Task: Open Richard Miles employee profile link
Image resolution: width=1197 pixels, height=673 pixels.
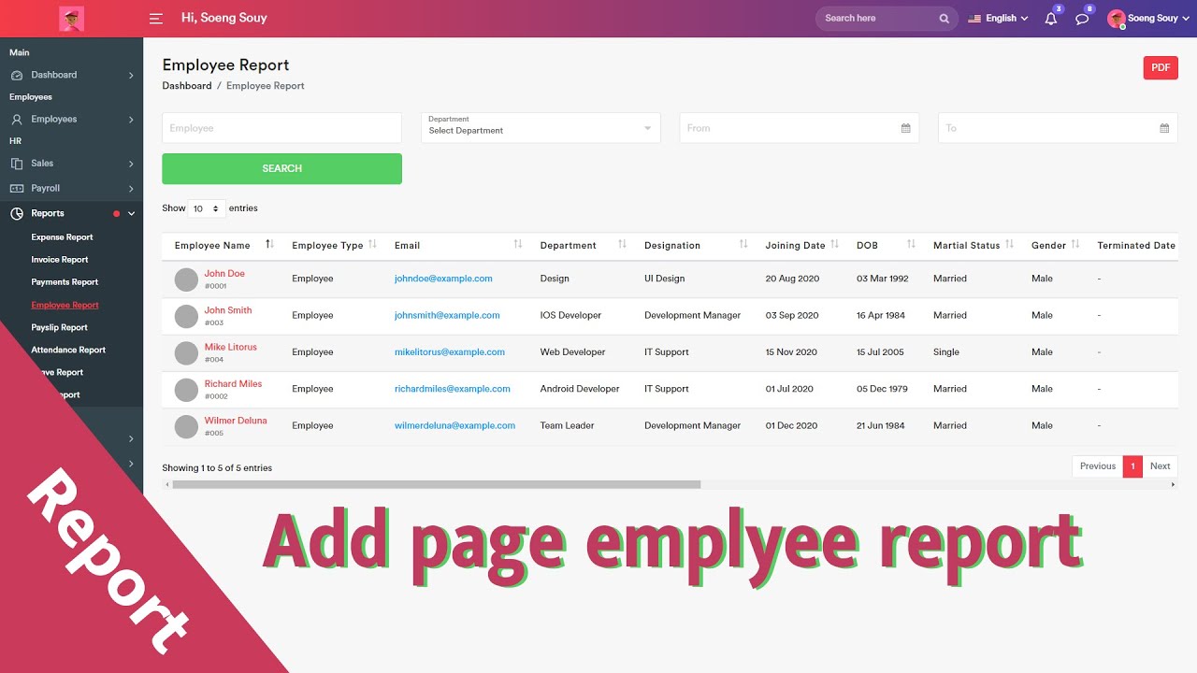Action: click(233, 384)
